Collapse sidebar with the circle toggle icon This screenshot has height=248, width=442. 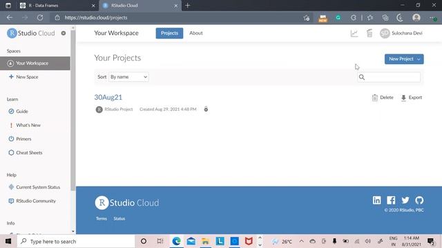point(64,33)
